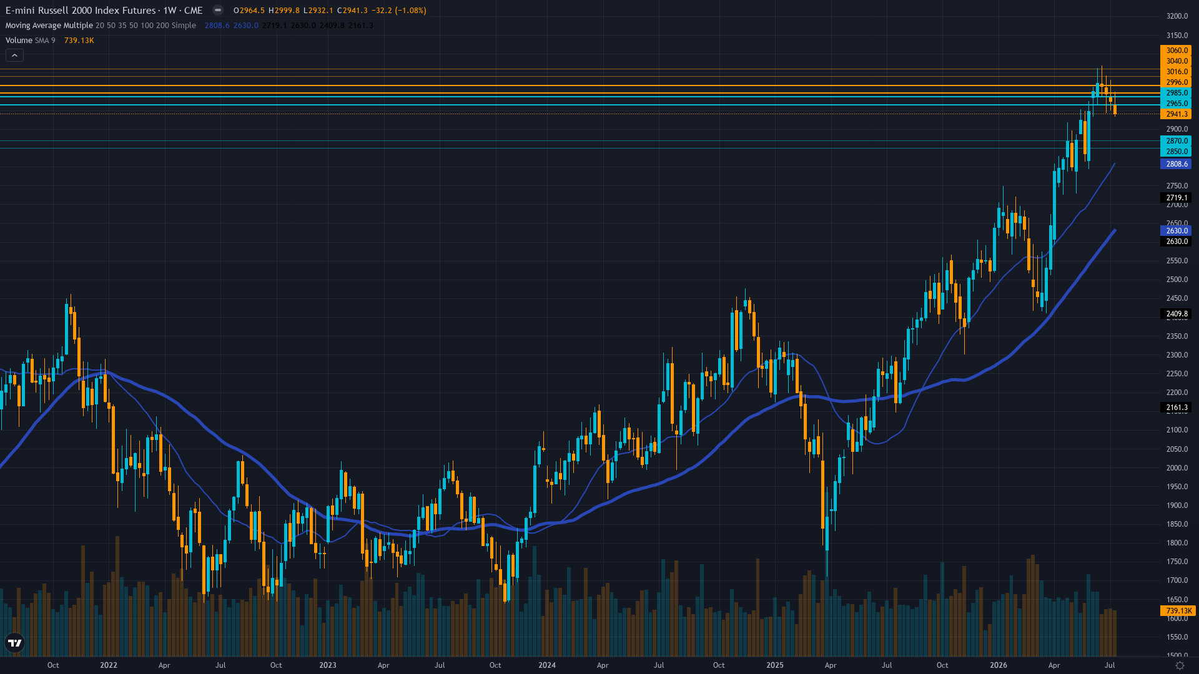Click the 2996.0 orange price label
The width and height of the screenshot is (1199, 674).
coord(1176,82)
